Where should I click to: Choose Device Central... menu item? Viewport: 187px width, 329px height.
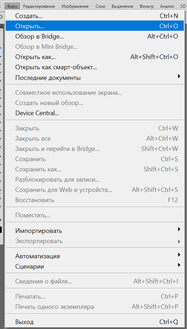(95, 113)
